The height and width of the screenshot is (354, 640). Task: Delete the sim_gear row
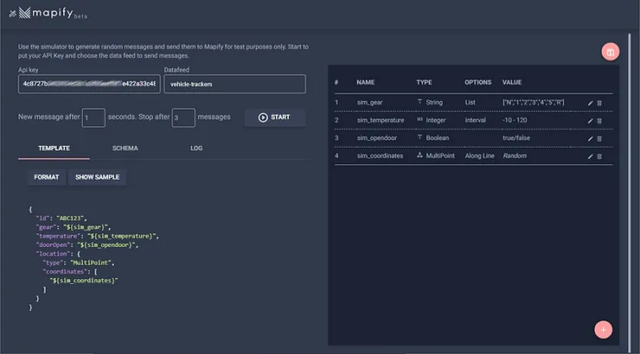click(x=599, y=103)
